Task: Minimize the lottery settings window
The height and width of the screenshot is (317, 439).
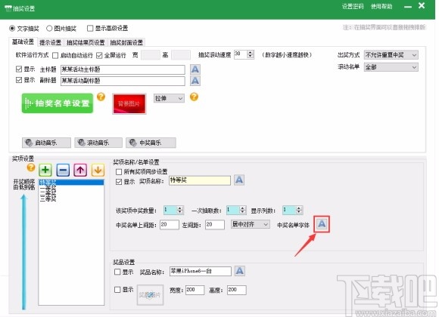Action: [408, 6]
